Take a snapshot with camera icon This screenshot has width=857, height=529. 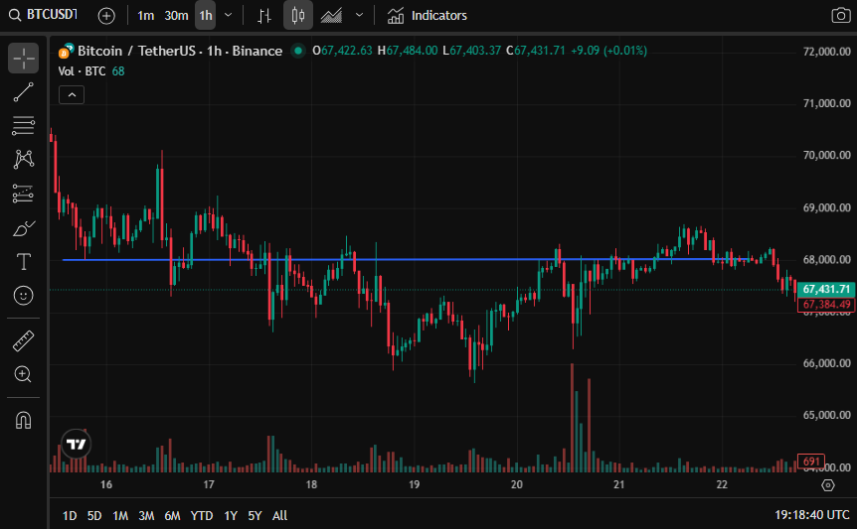841,15
